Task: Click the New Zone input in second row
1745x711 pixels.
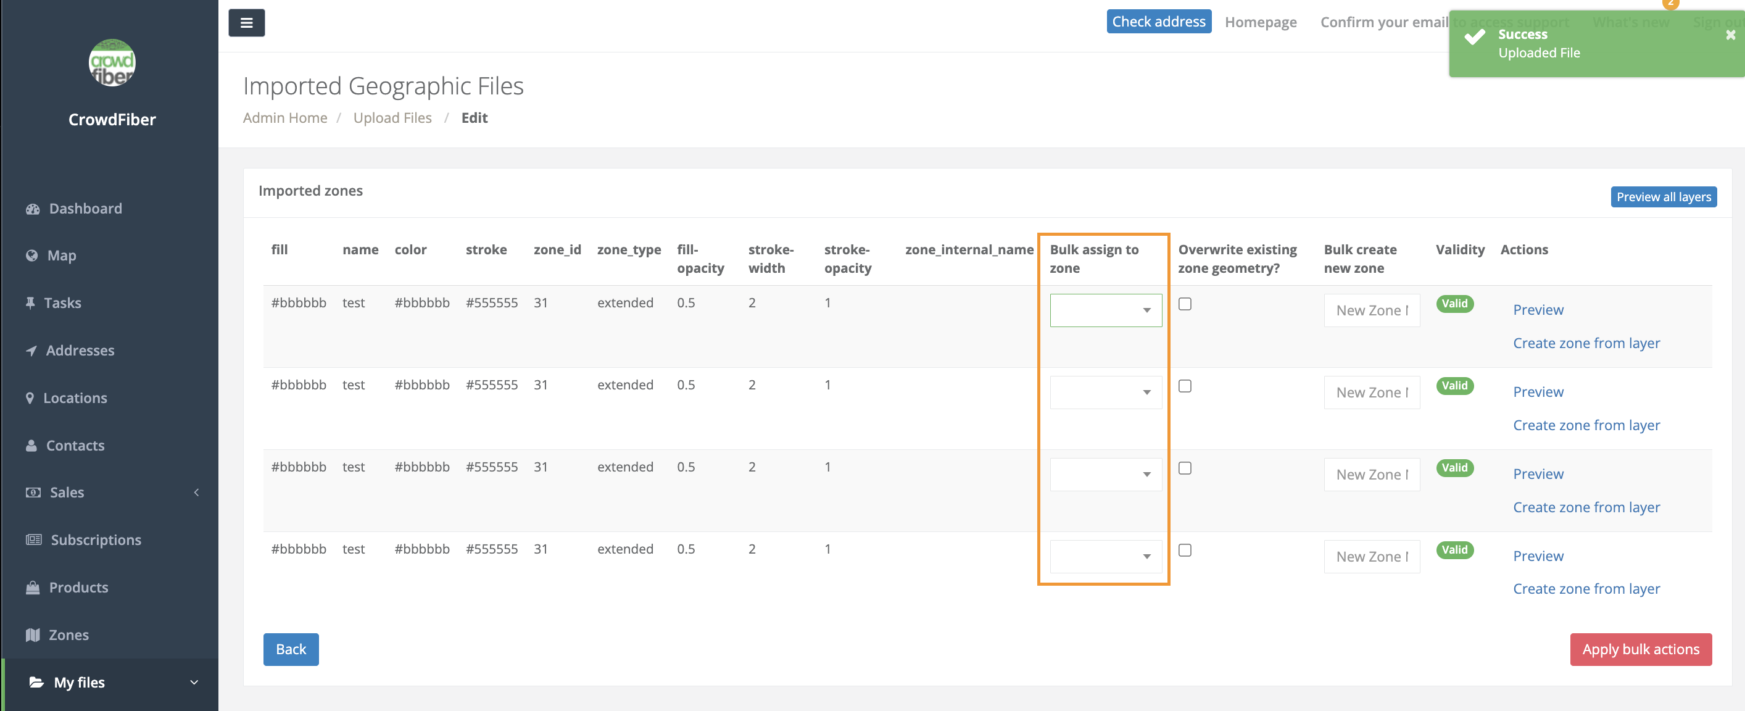Action: (1371, 393)
